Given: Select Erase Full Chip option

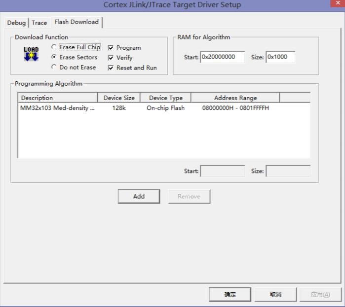Looking at the screenshot, I should pos(54,47).
